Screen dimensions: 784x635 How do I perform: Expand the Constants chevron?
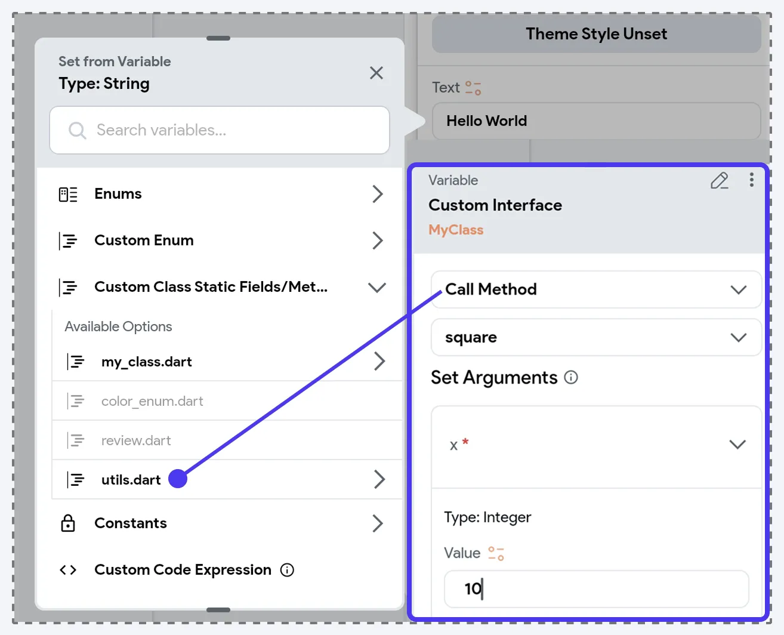(377, 523)
